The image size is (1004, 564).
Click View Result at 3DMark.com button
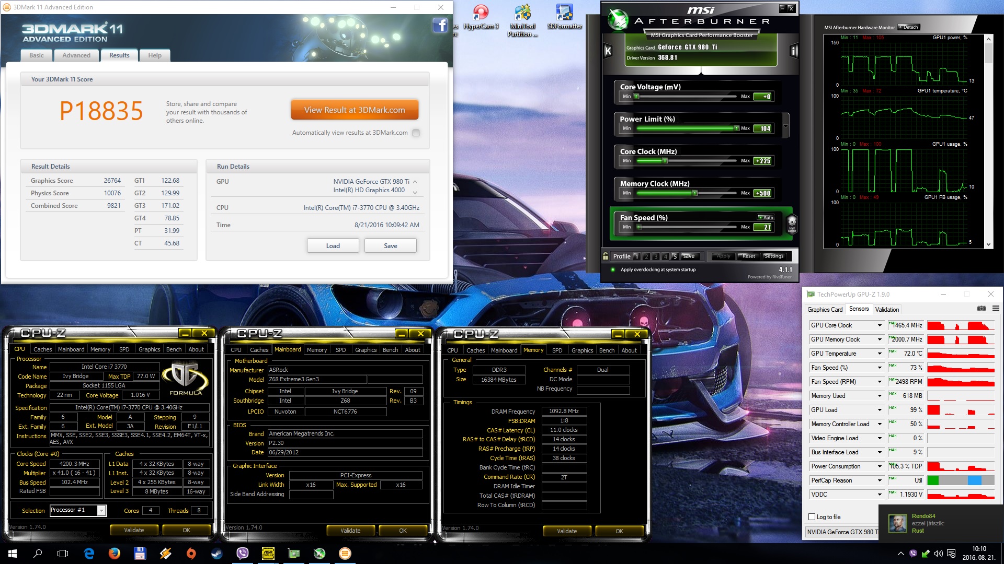click(355, 110)
